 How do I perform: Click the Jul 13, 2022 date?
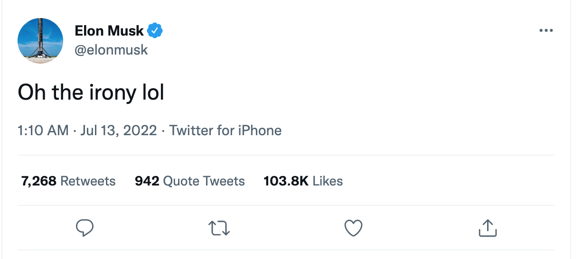point(118,130)
